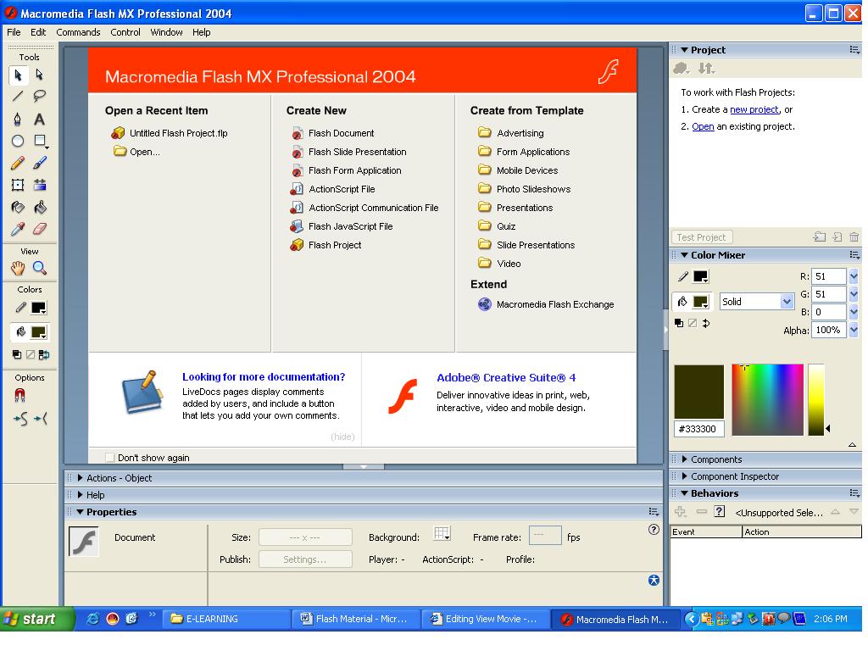Screen dimensions: 868x651
Task: Select the Oval tool
Action: tap(19, 142)
